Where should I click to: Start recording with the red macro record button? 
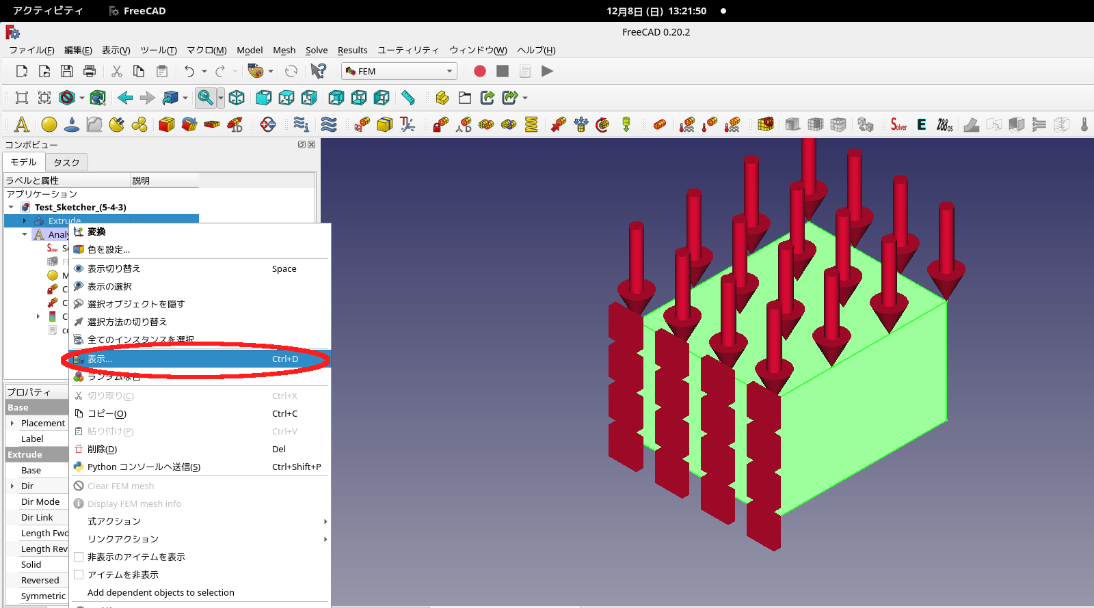tap(480, 71)
